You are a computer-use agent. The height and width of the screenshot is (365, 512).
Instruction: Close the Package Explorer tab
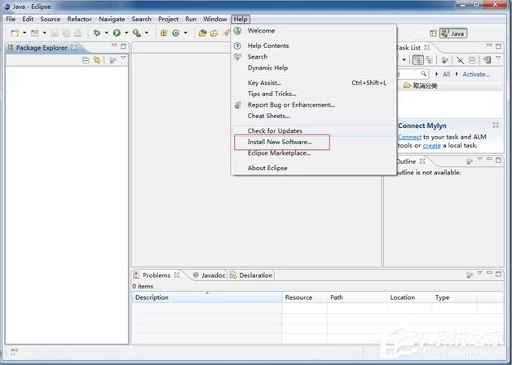point(74,47)
